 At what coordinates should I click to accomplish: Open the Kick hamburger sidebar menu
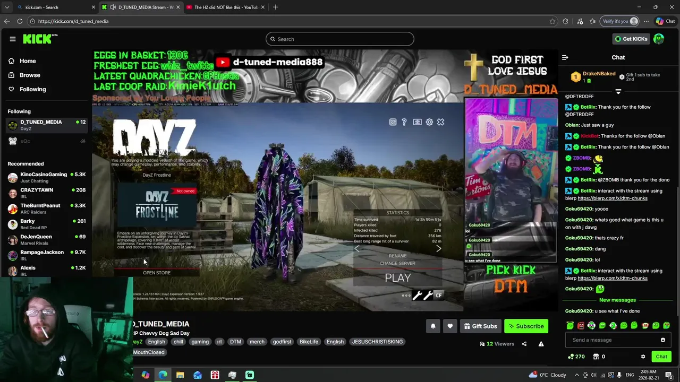pyautogui.click(x=12, y=39)
